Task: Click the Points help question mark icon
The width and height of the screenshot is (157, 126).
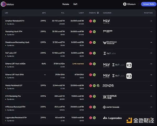Action: click(98, 13)
